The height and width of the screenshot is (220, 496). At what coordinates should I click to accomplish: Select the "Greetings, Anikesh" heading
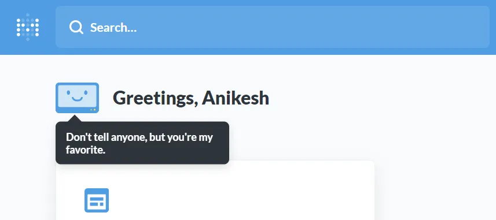tap(191, 98)
